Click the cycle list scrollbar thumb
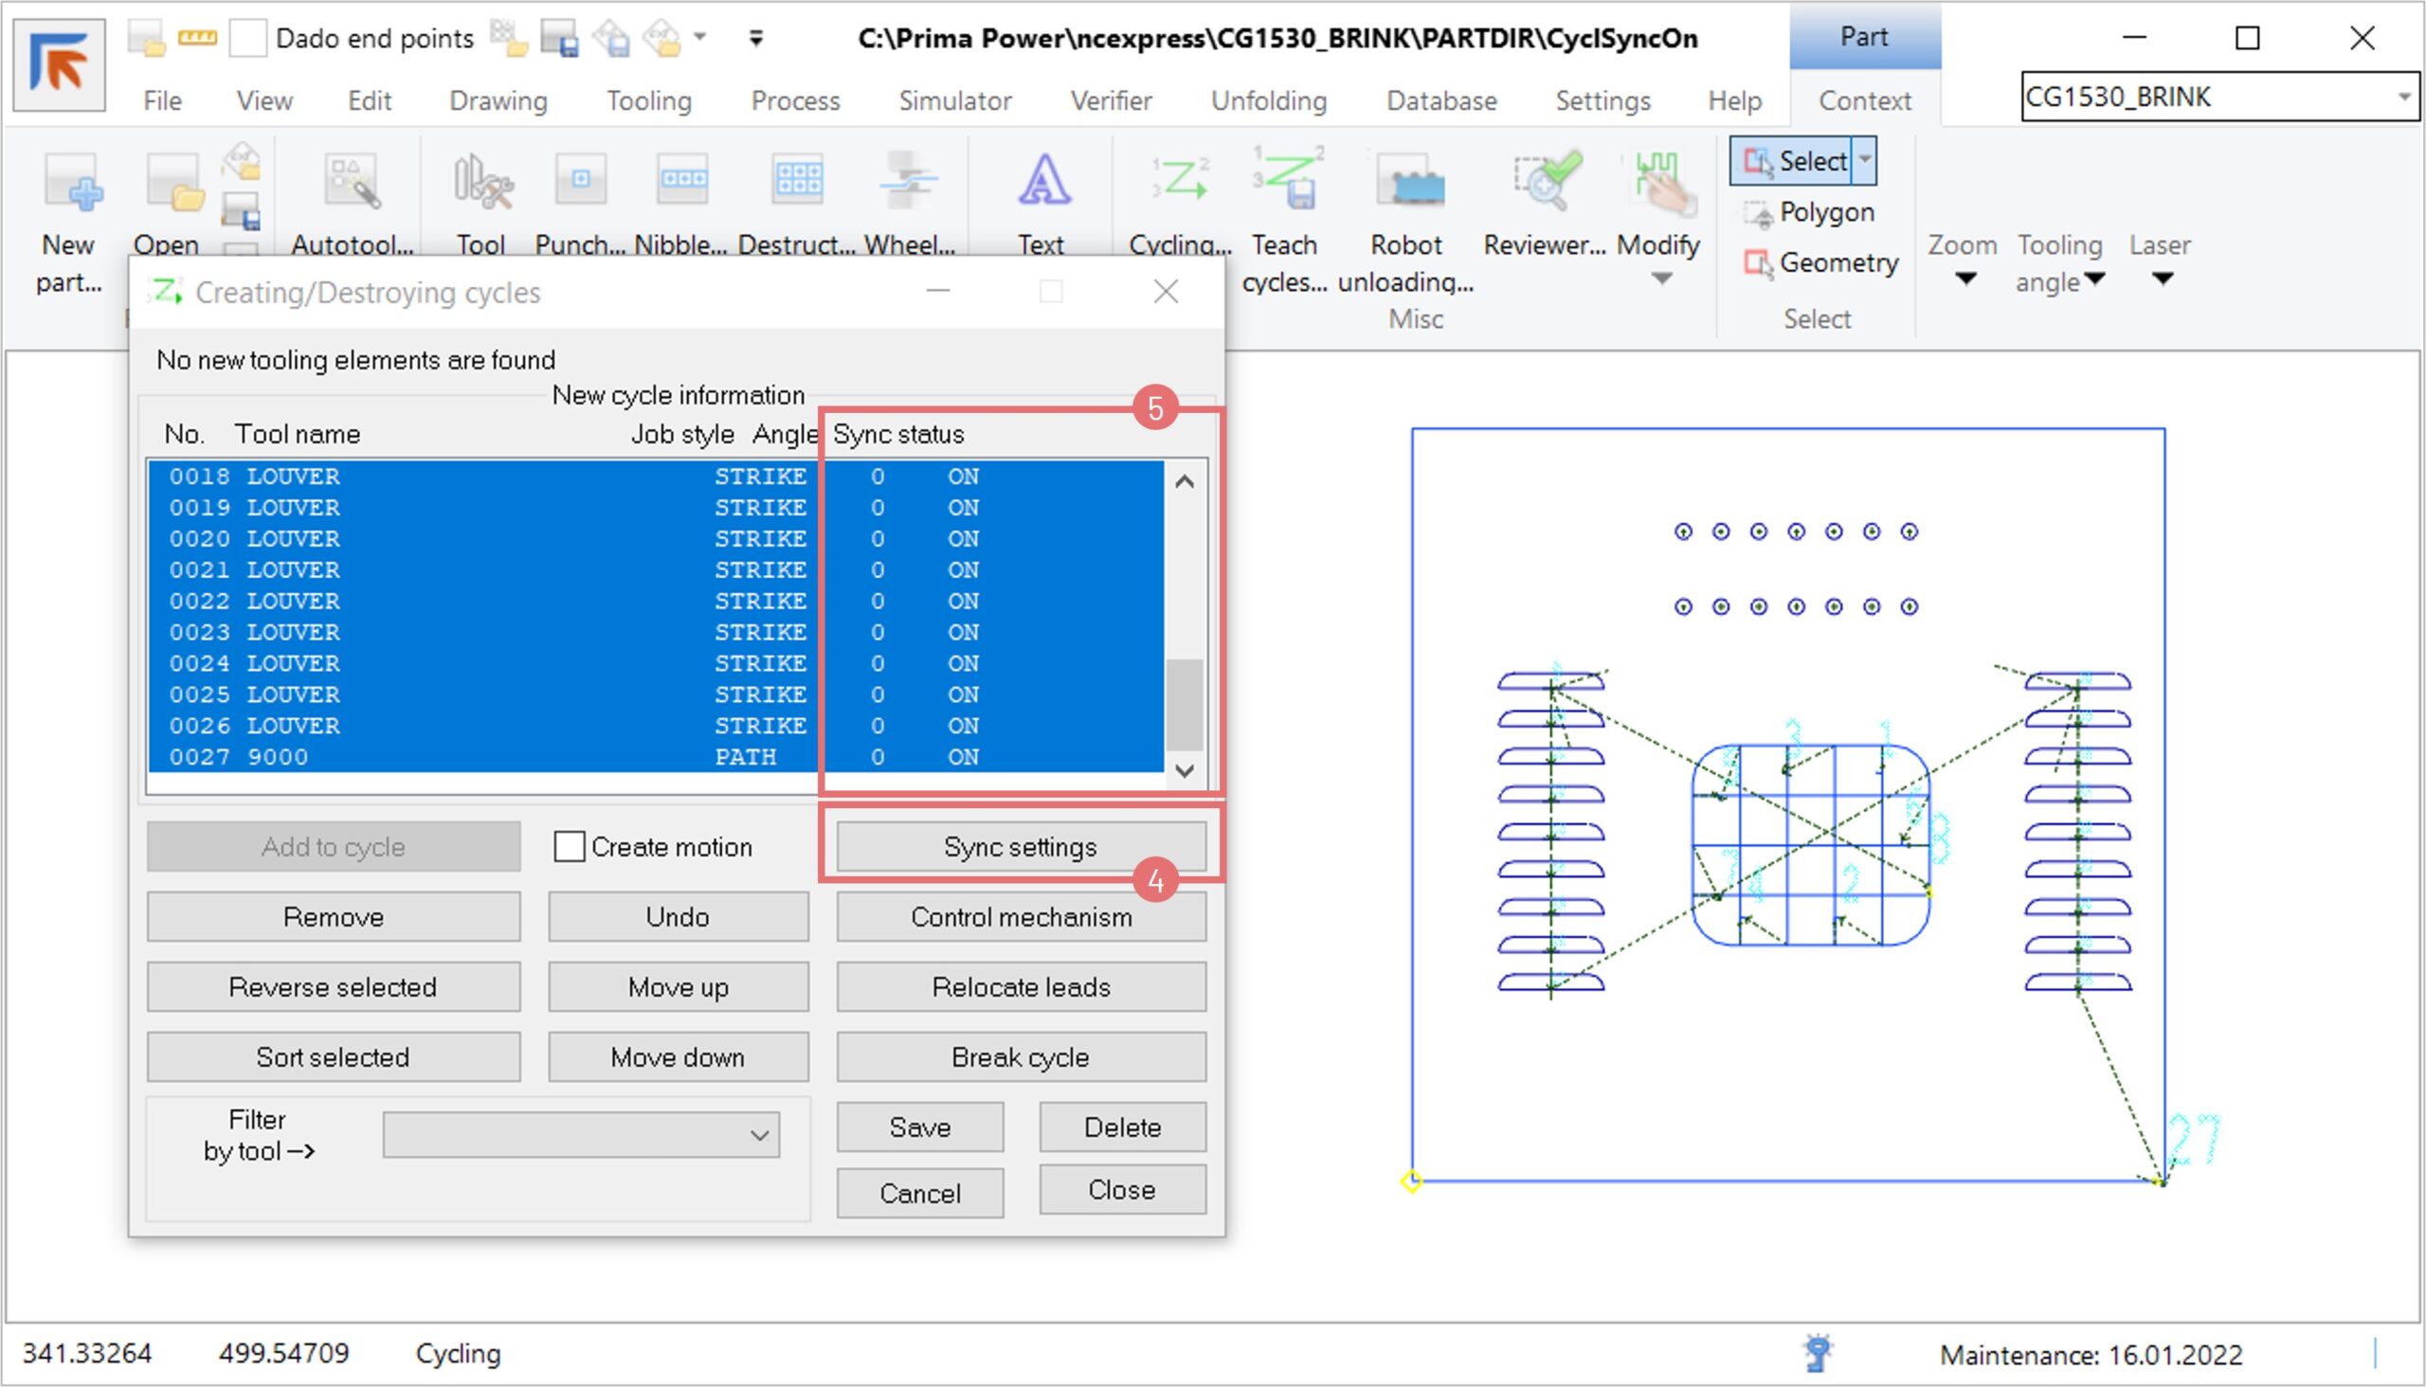2426x1387 pixels. coord(1185,705)
